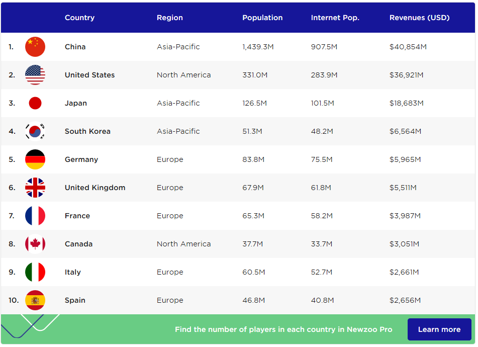Click the Spain flag icon
Screen dimensions: 478x347
(35, 300)
